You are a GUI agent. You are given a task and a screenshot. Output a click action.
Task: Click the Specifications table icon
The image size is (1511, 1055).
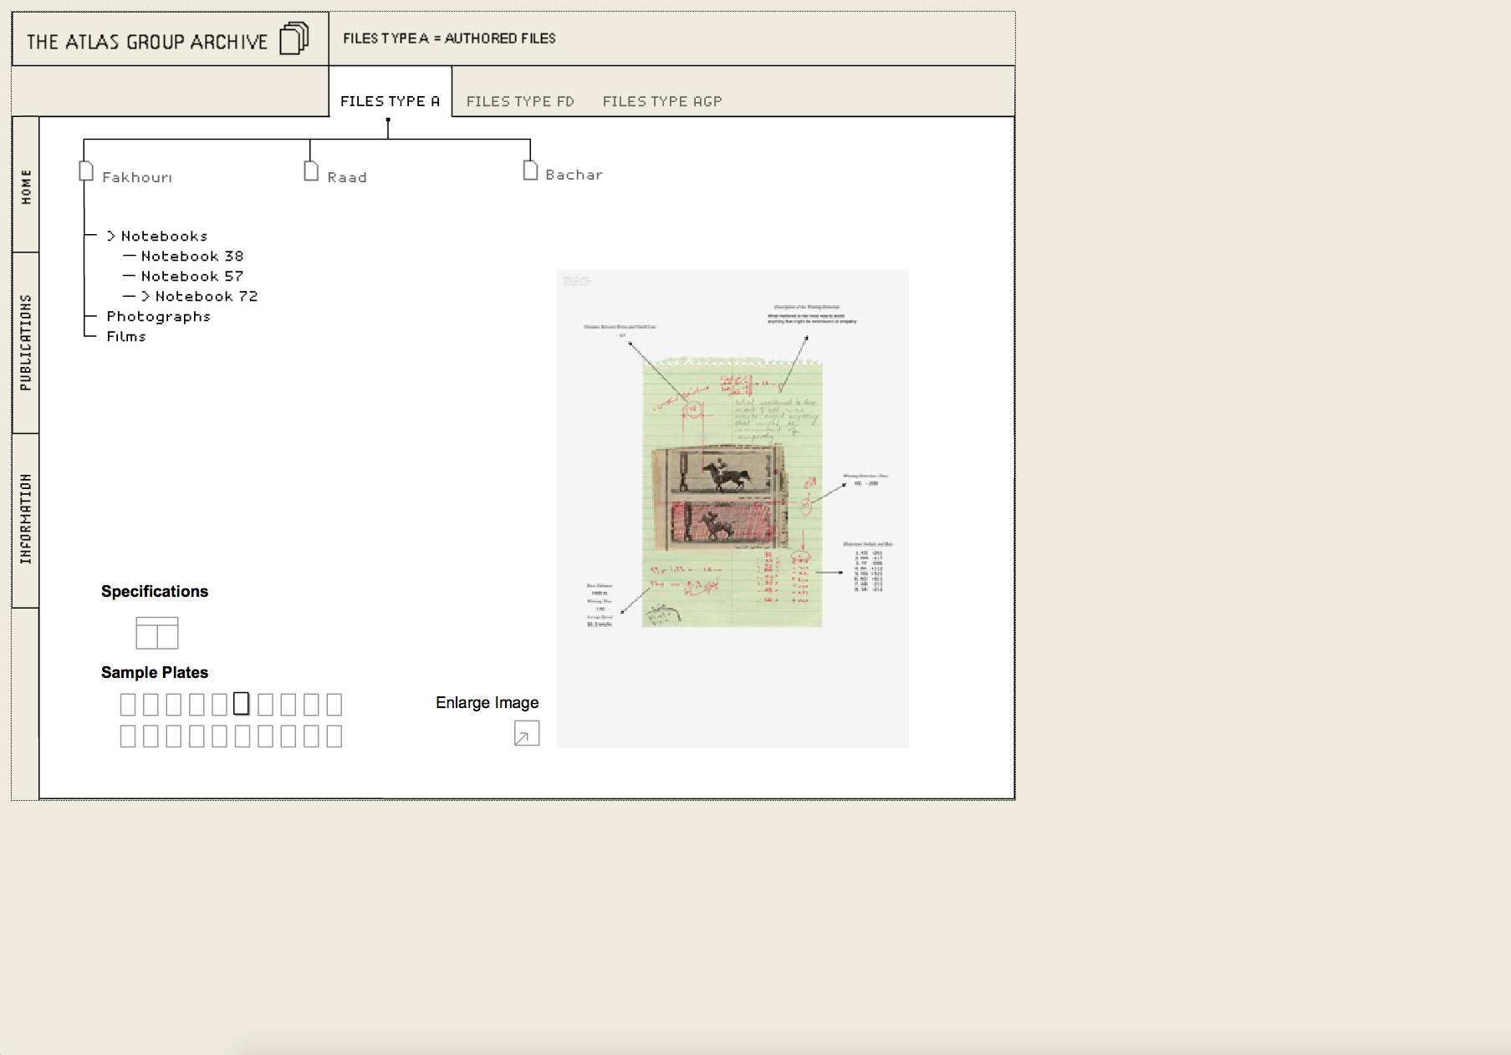tap(157, 633)
